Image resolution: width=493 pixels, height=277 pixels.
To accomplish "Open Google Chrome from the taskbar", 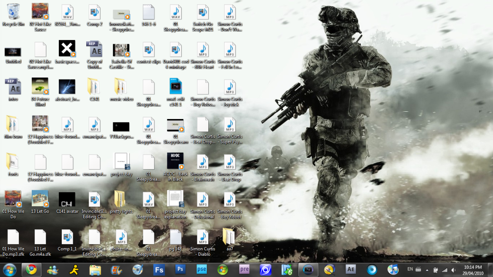I will coord(31,269).
